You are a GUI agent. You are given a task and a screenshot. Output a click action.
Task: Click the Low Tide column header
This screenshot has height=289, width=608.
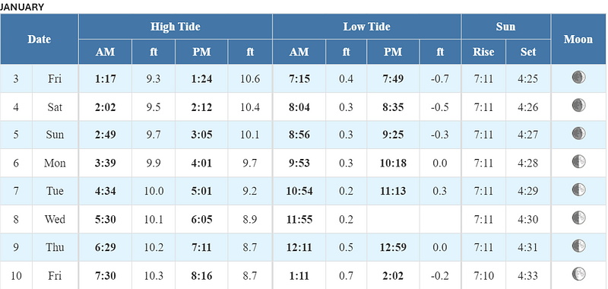[367, 27]
